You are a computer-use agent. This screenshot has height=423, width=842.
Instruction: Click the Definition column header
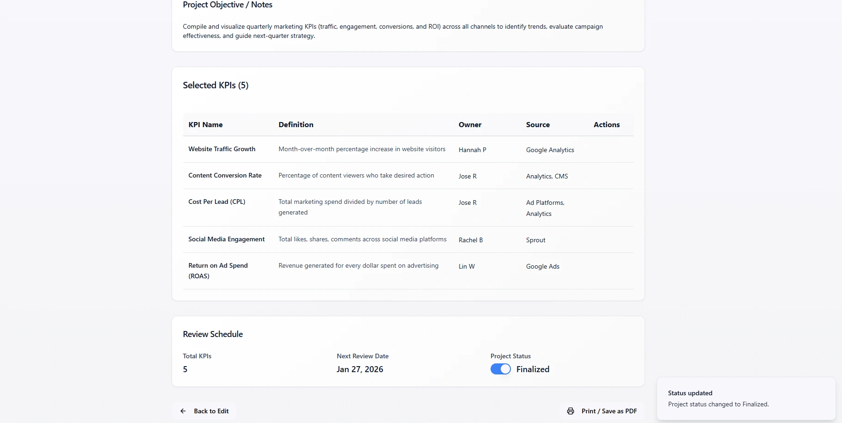tap(296, 125)
